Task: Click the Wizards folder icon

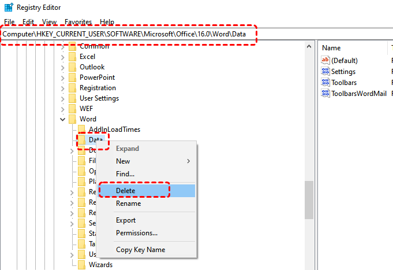Action: coord(81,265)
